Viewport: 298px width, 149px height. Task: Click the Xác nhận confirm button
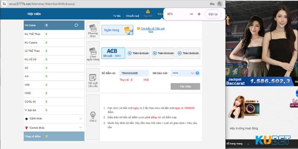(x=185, y=86)
